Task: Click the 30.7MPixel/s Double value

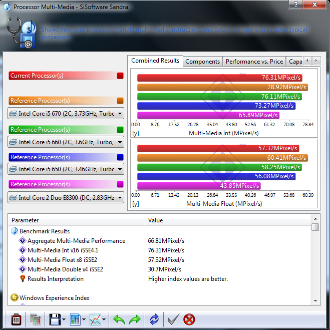Action: 165,269
